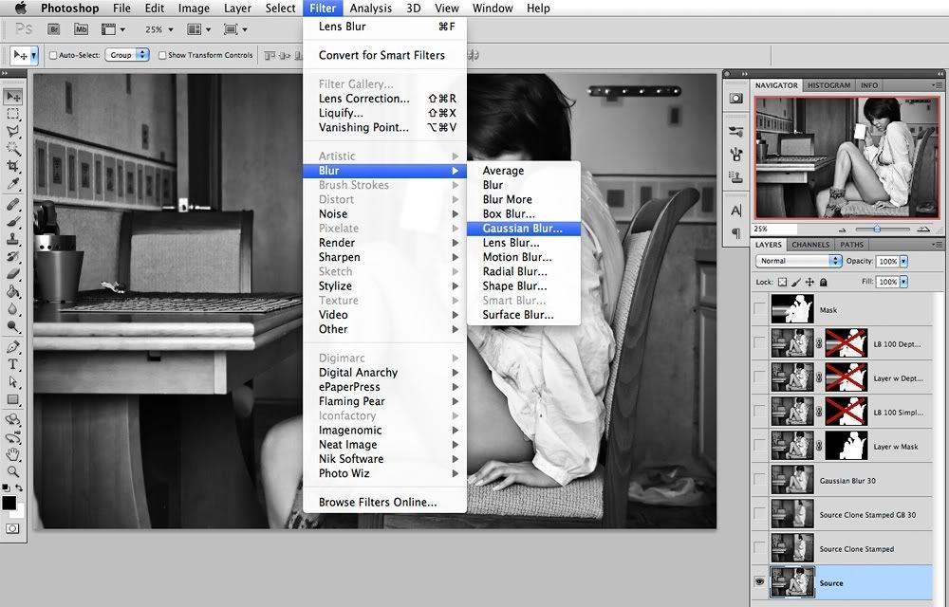
Task: Select the Type tool
Action: (x=12, y=364)
